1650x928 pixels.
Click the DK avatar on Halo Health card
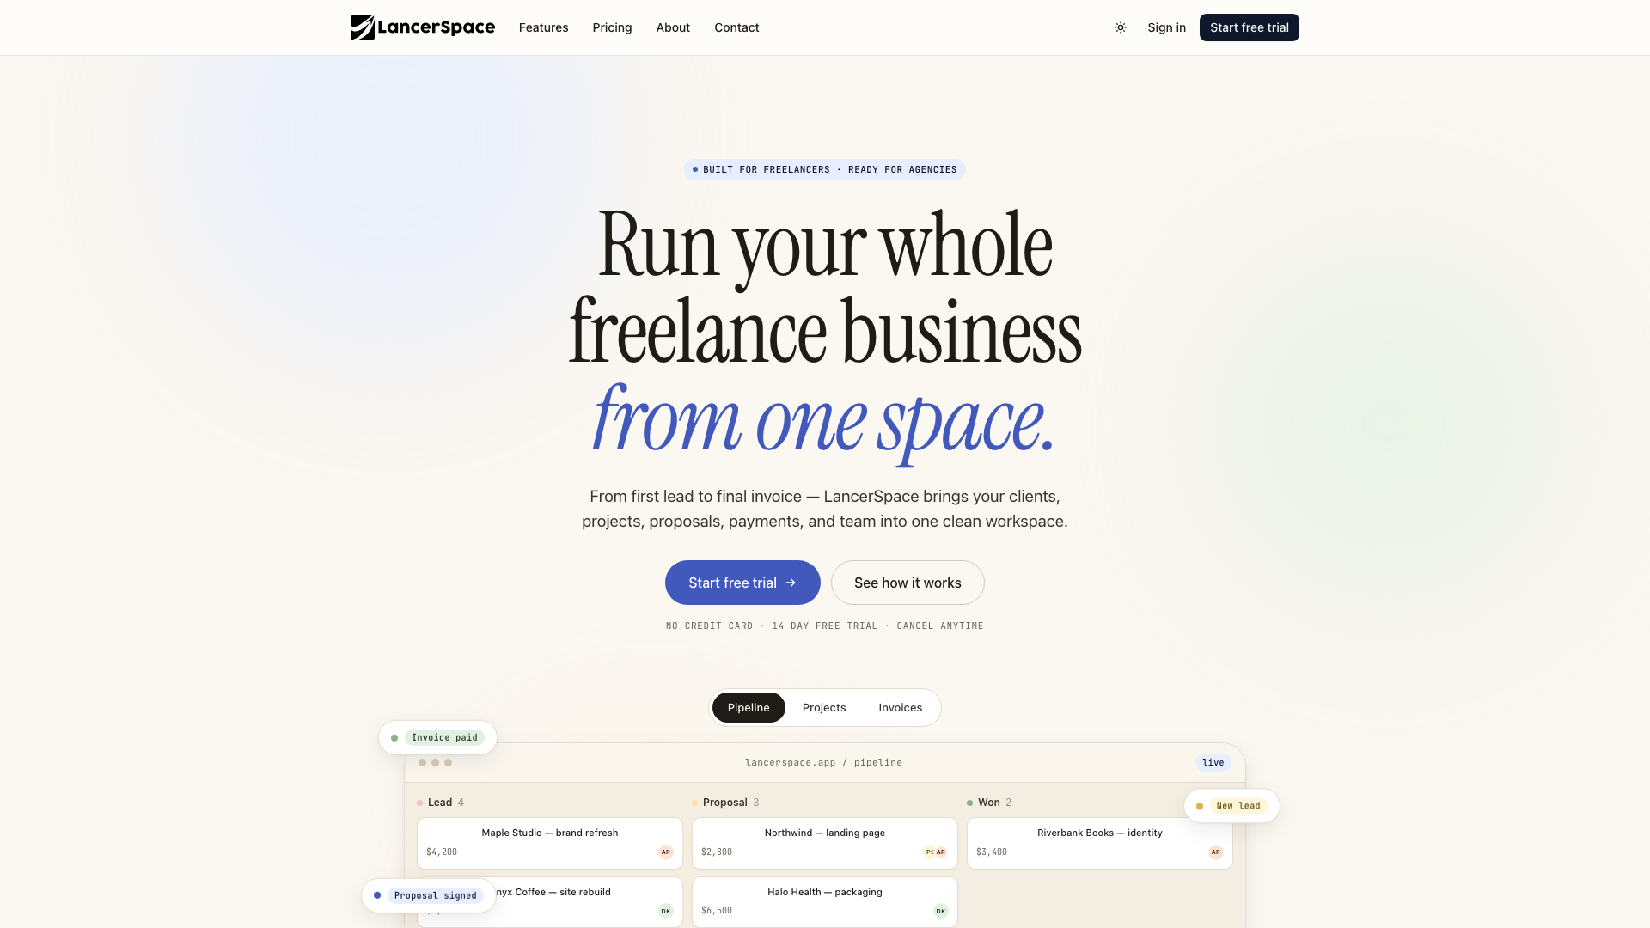pos(941,911)
